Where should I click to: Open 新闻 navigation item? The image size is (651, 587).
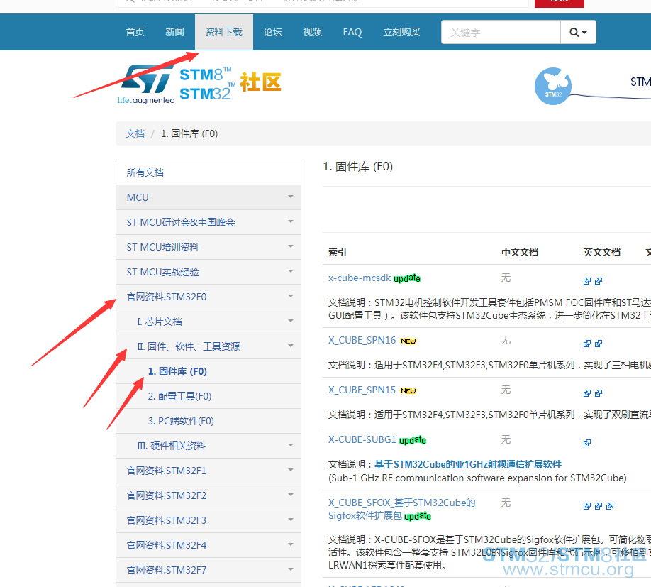click(174, 32)
